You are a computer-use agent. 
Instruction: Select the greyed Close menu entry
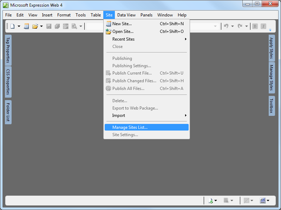(x=146, y=47)
